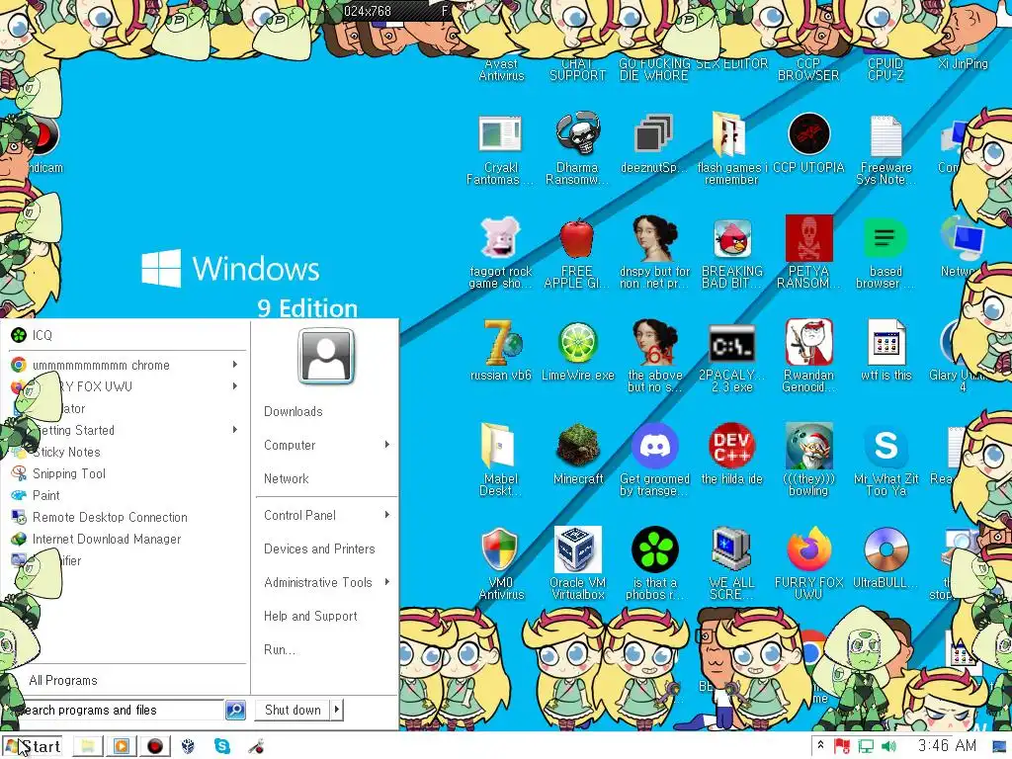The width and height of the screenshot is (1012, 759).
Task: Open the Discord 'Get groomed' desktop icon
Action: click(x=654, y=446)
